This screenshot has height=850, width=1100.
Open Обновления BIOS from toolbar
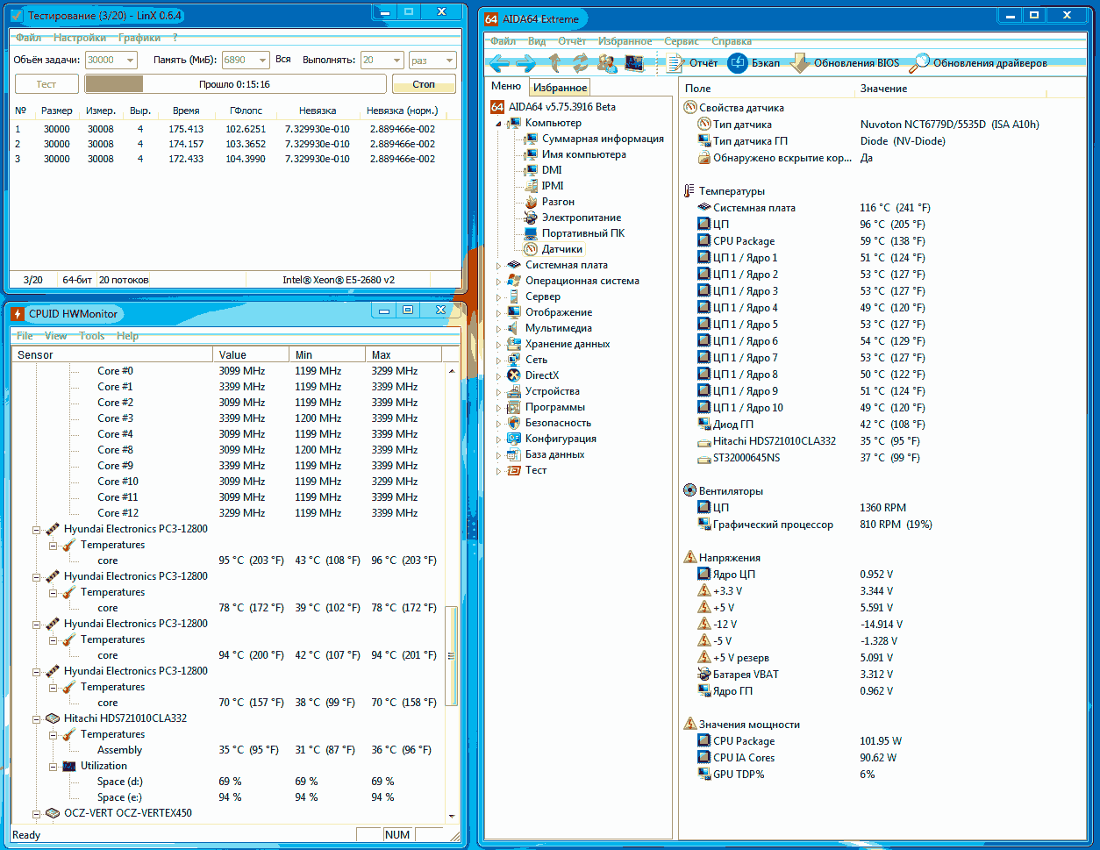[845, 63]
